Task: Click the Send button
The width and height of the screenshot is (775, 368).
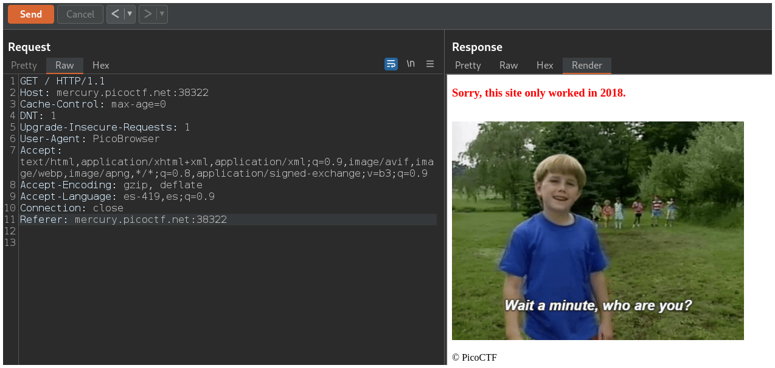Action: tap(30, 14)
